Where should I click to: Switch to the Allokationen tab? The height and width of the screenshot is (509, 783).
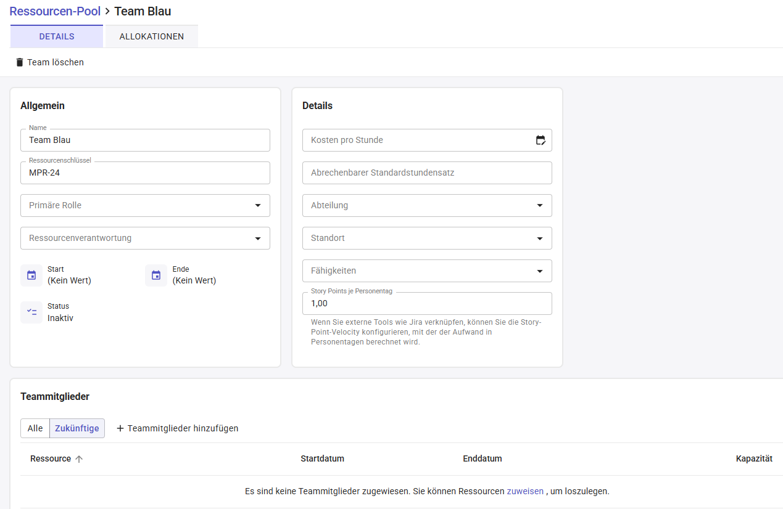[152, 36]
